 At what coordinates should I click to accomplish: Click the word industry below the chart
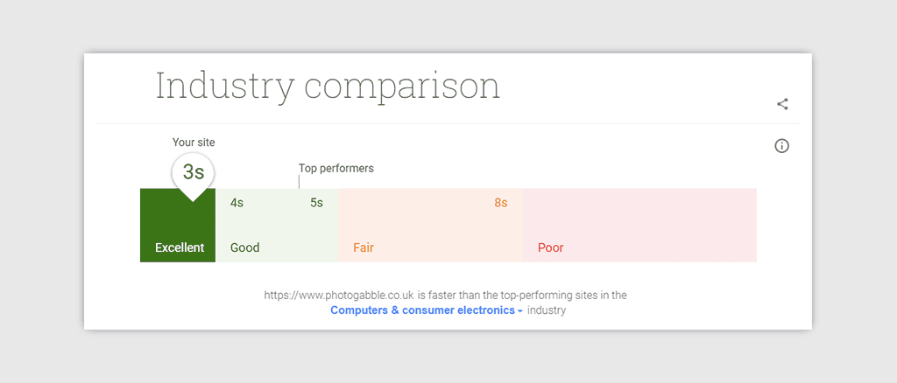[547, 310]
